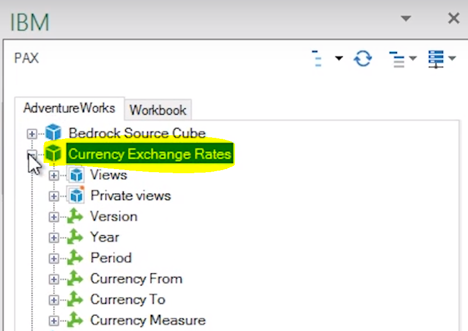Click the Views cube icon
The image size is (468, 331).
[76, 174]
